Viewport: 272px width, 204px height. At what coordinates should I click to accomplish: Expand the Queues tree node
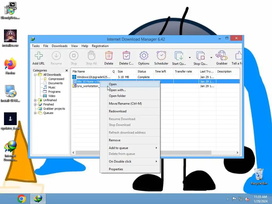pyautogui.click(x=35, y=113)
